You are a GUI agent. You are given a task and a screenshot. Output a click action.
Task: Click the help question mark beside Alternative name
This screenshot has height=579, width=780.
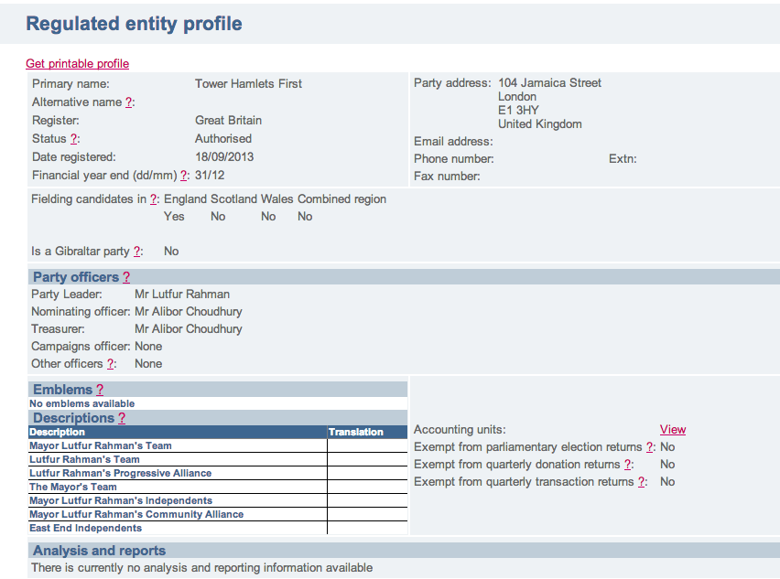tap(129, 102)
